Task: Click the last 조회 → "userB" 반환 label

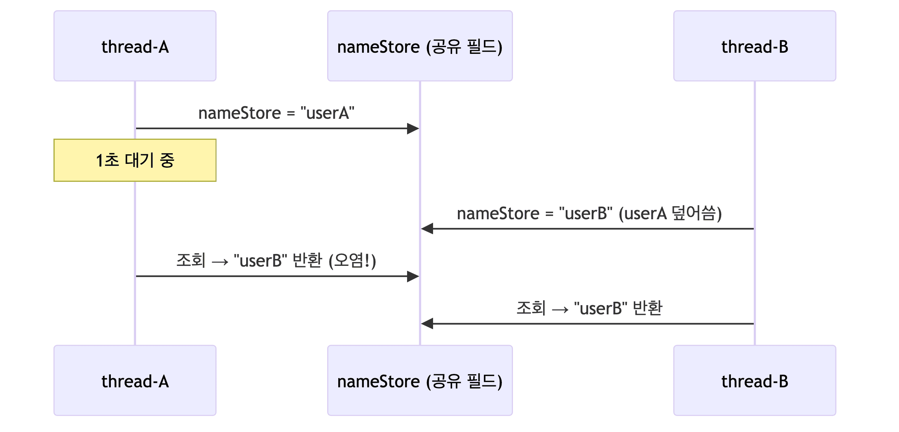Action: tap(589, 308)
